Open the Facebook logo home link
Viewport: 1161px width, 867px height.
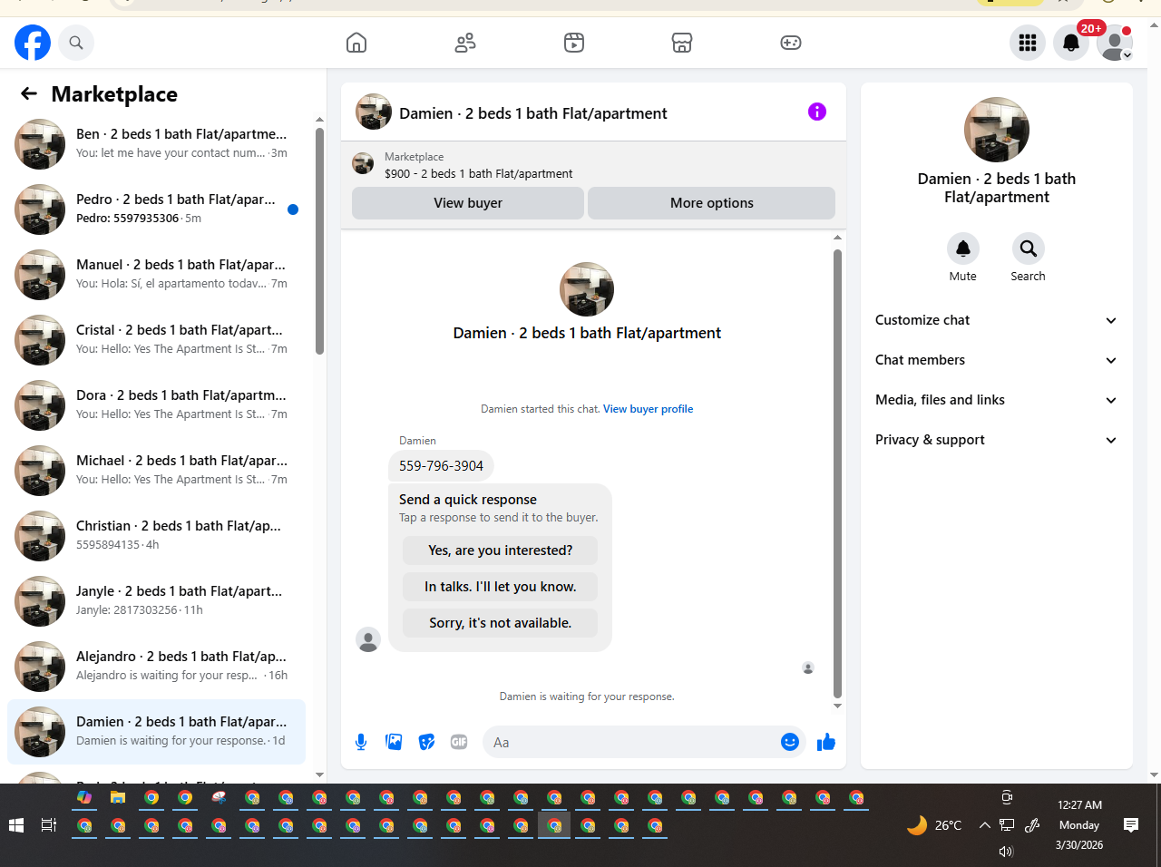[33, 43]
